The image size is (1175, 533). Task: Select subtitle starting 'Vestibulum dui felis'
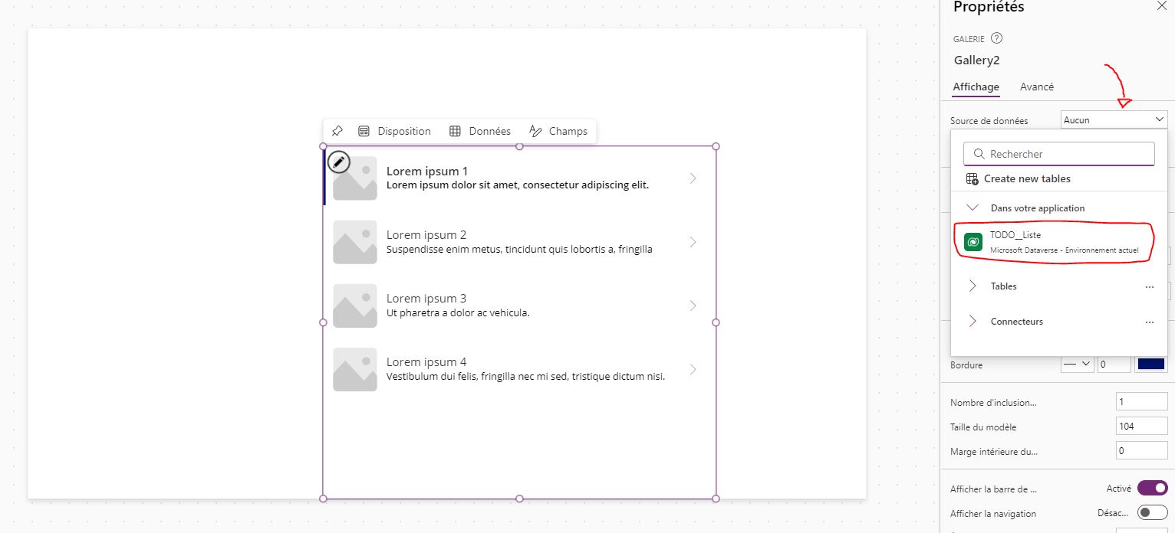click(525, 376)
